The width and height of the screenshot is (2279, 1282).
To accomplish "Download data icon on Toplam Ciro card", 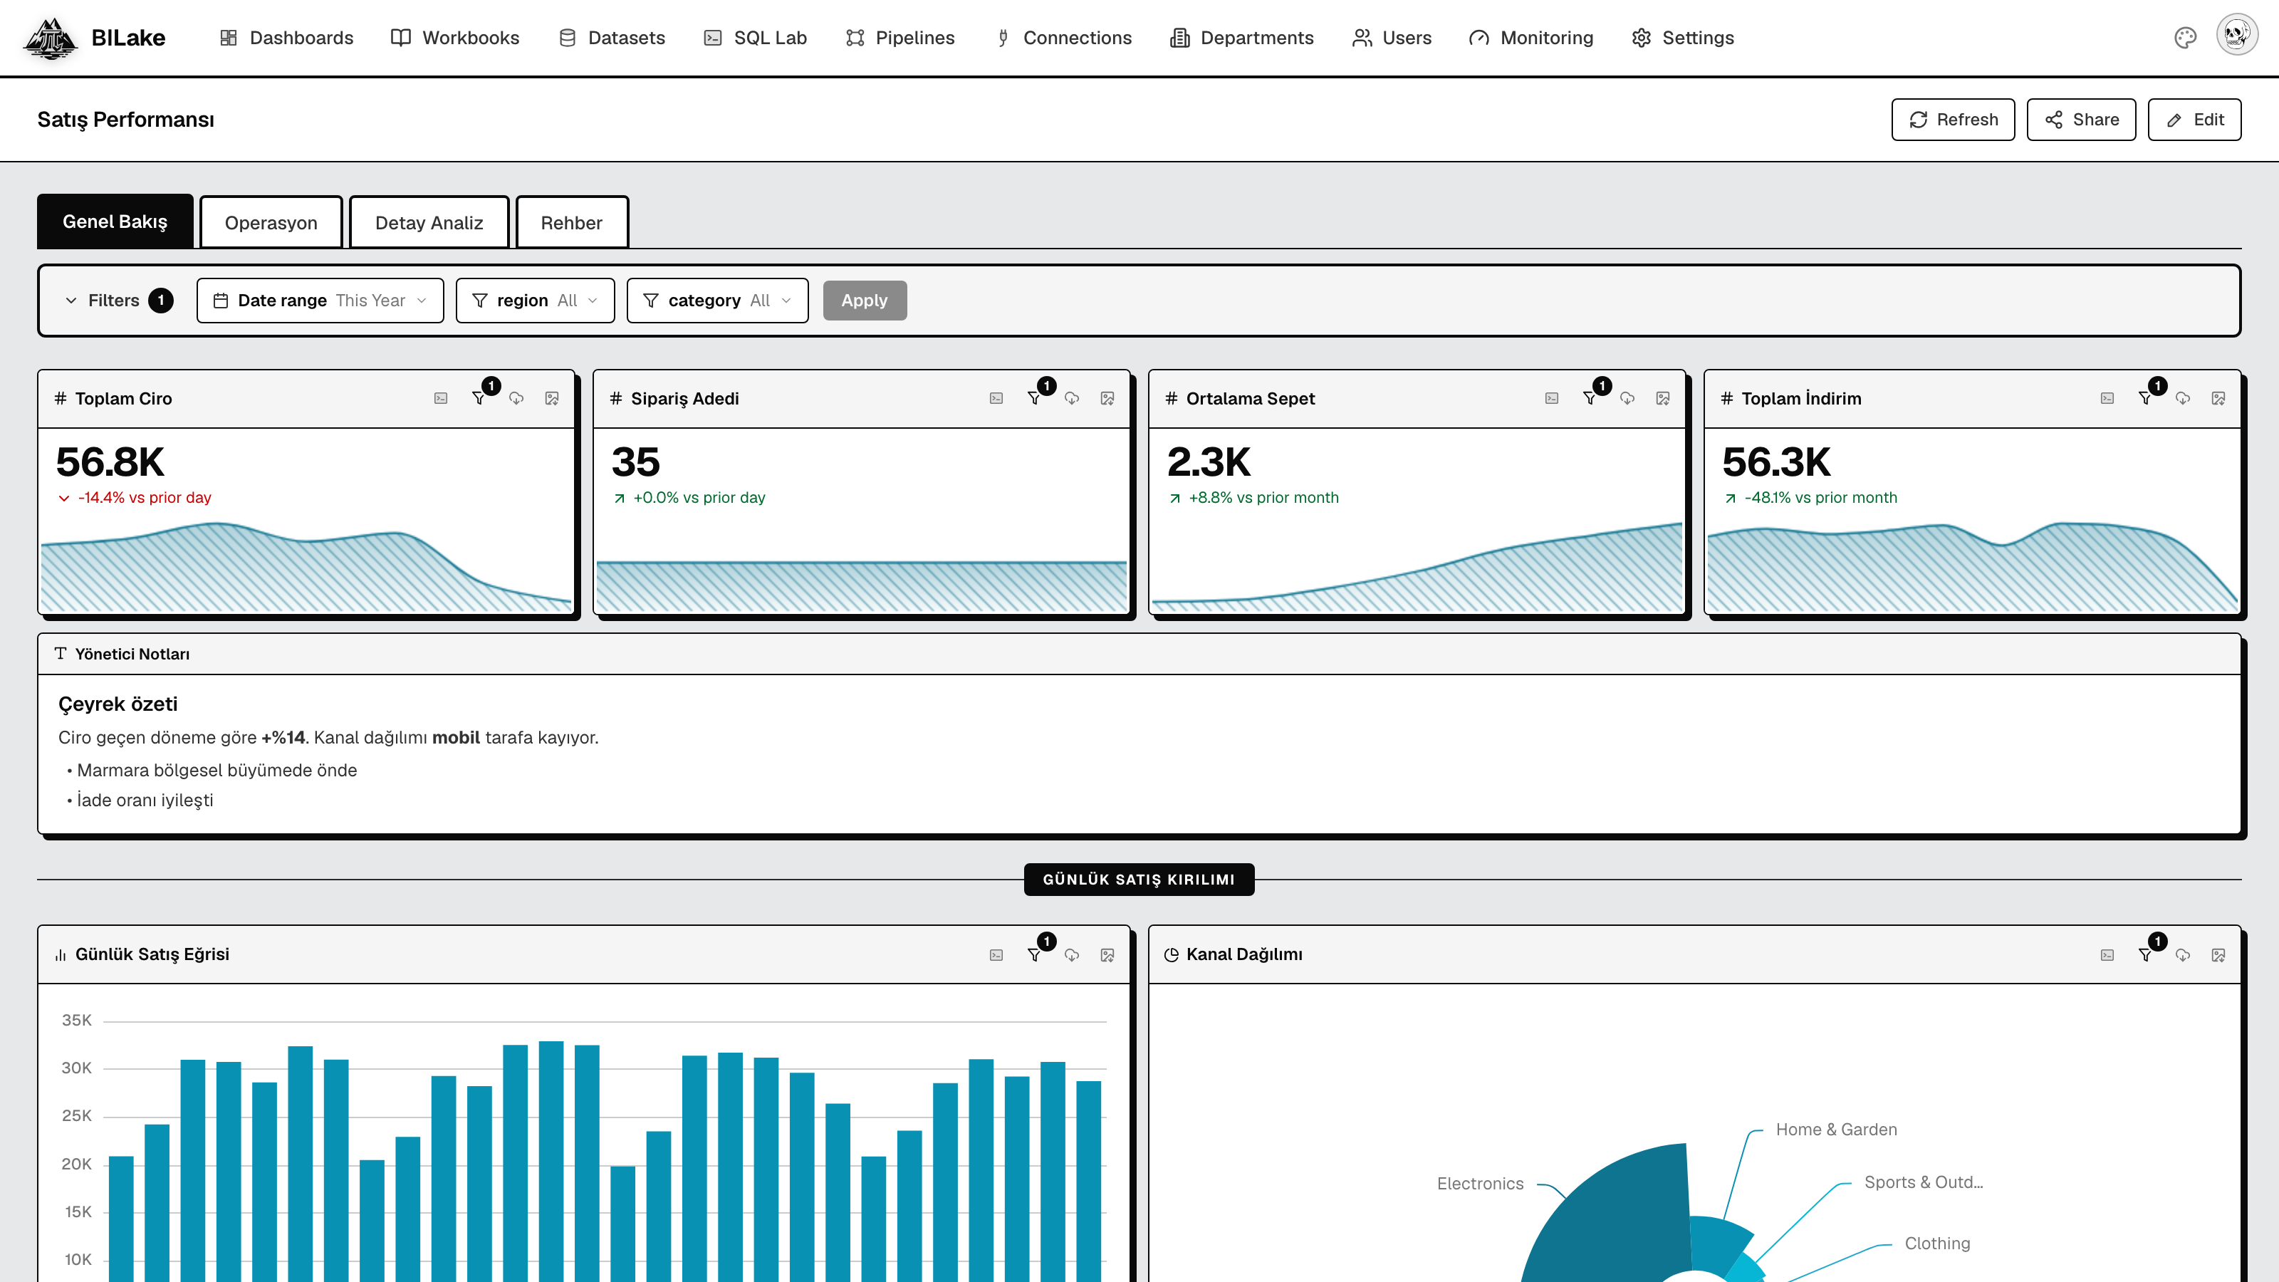I will [x=516, y=398].
